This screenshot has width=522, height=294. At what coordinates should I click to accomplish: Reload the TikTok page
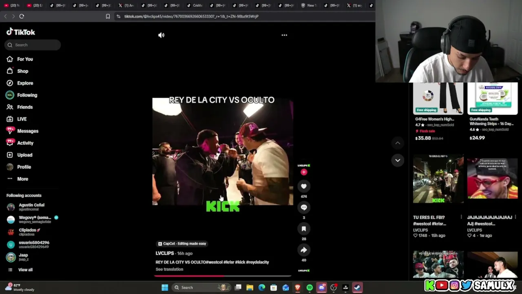click(22, 16)
